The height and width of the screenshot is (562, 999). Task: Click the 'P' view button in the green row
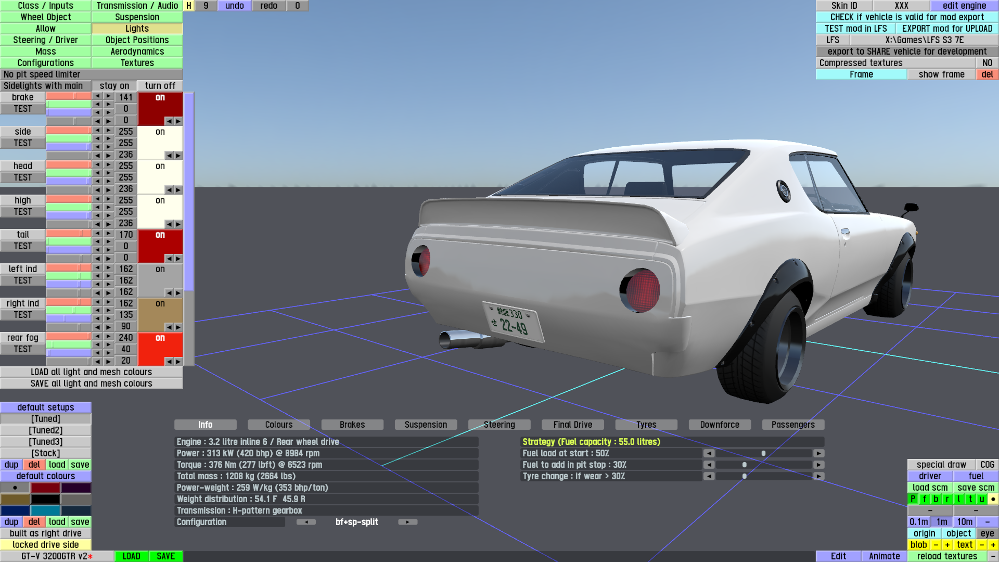pyautogui.click(x=913, y=499)
